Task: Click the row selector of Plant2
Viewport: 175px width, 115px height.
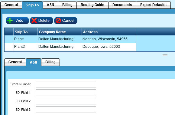Action: point(9,47)
